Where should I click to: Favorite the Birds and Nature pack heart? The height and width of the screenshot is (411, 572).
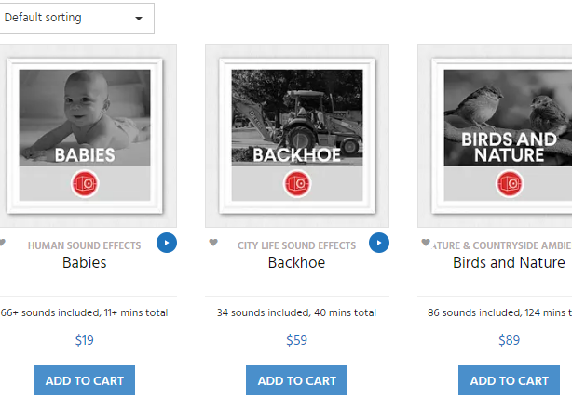coord(426,242)
